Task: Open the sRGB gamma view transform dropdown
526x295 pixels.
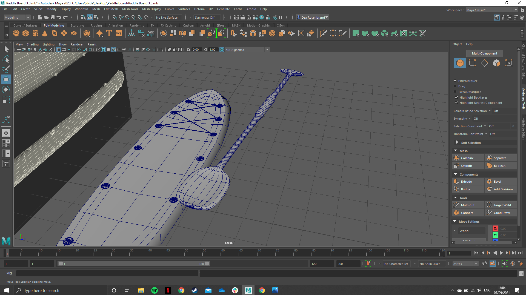Action: click(x=267, y=50)
